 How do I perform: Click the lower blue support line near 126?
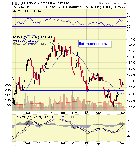click(72, 91)
